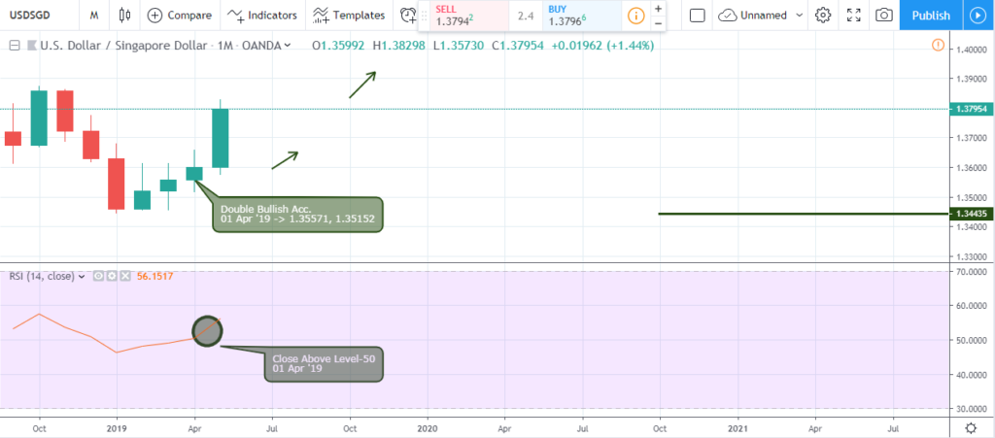The image size is (995, 438).
Task: Save the chart via the cloud Unnamed button
Action: [x=752, y=16]
